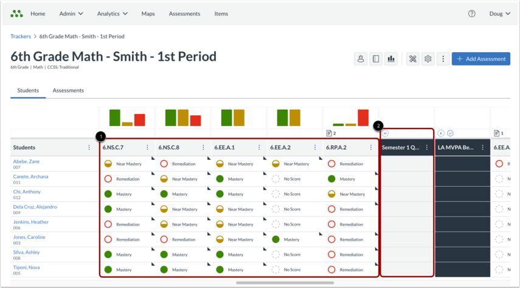Open student Canete, Archana
Viewport: 520px width, 288px height.
[x=30, y=176]
